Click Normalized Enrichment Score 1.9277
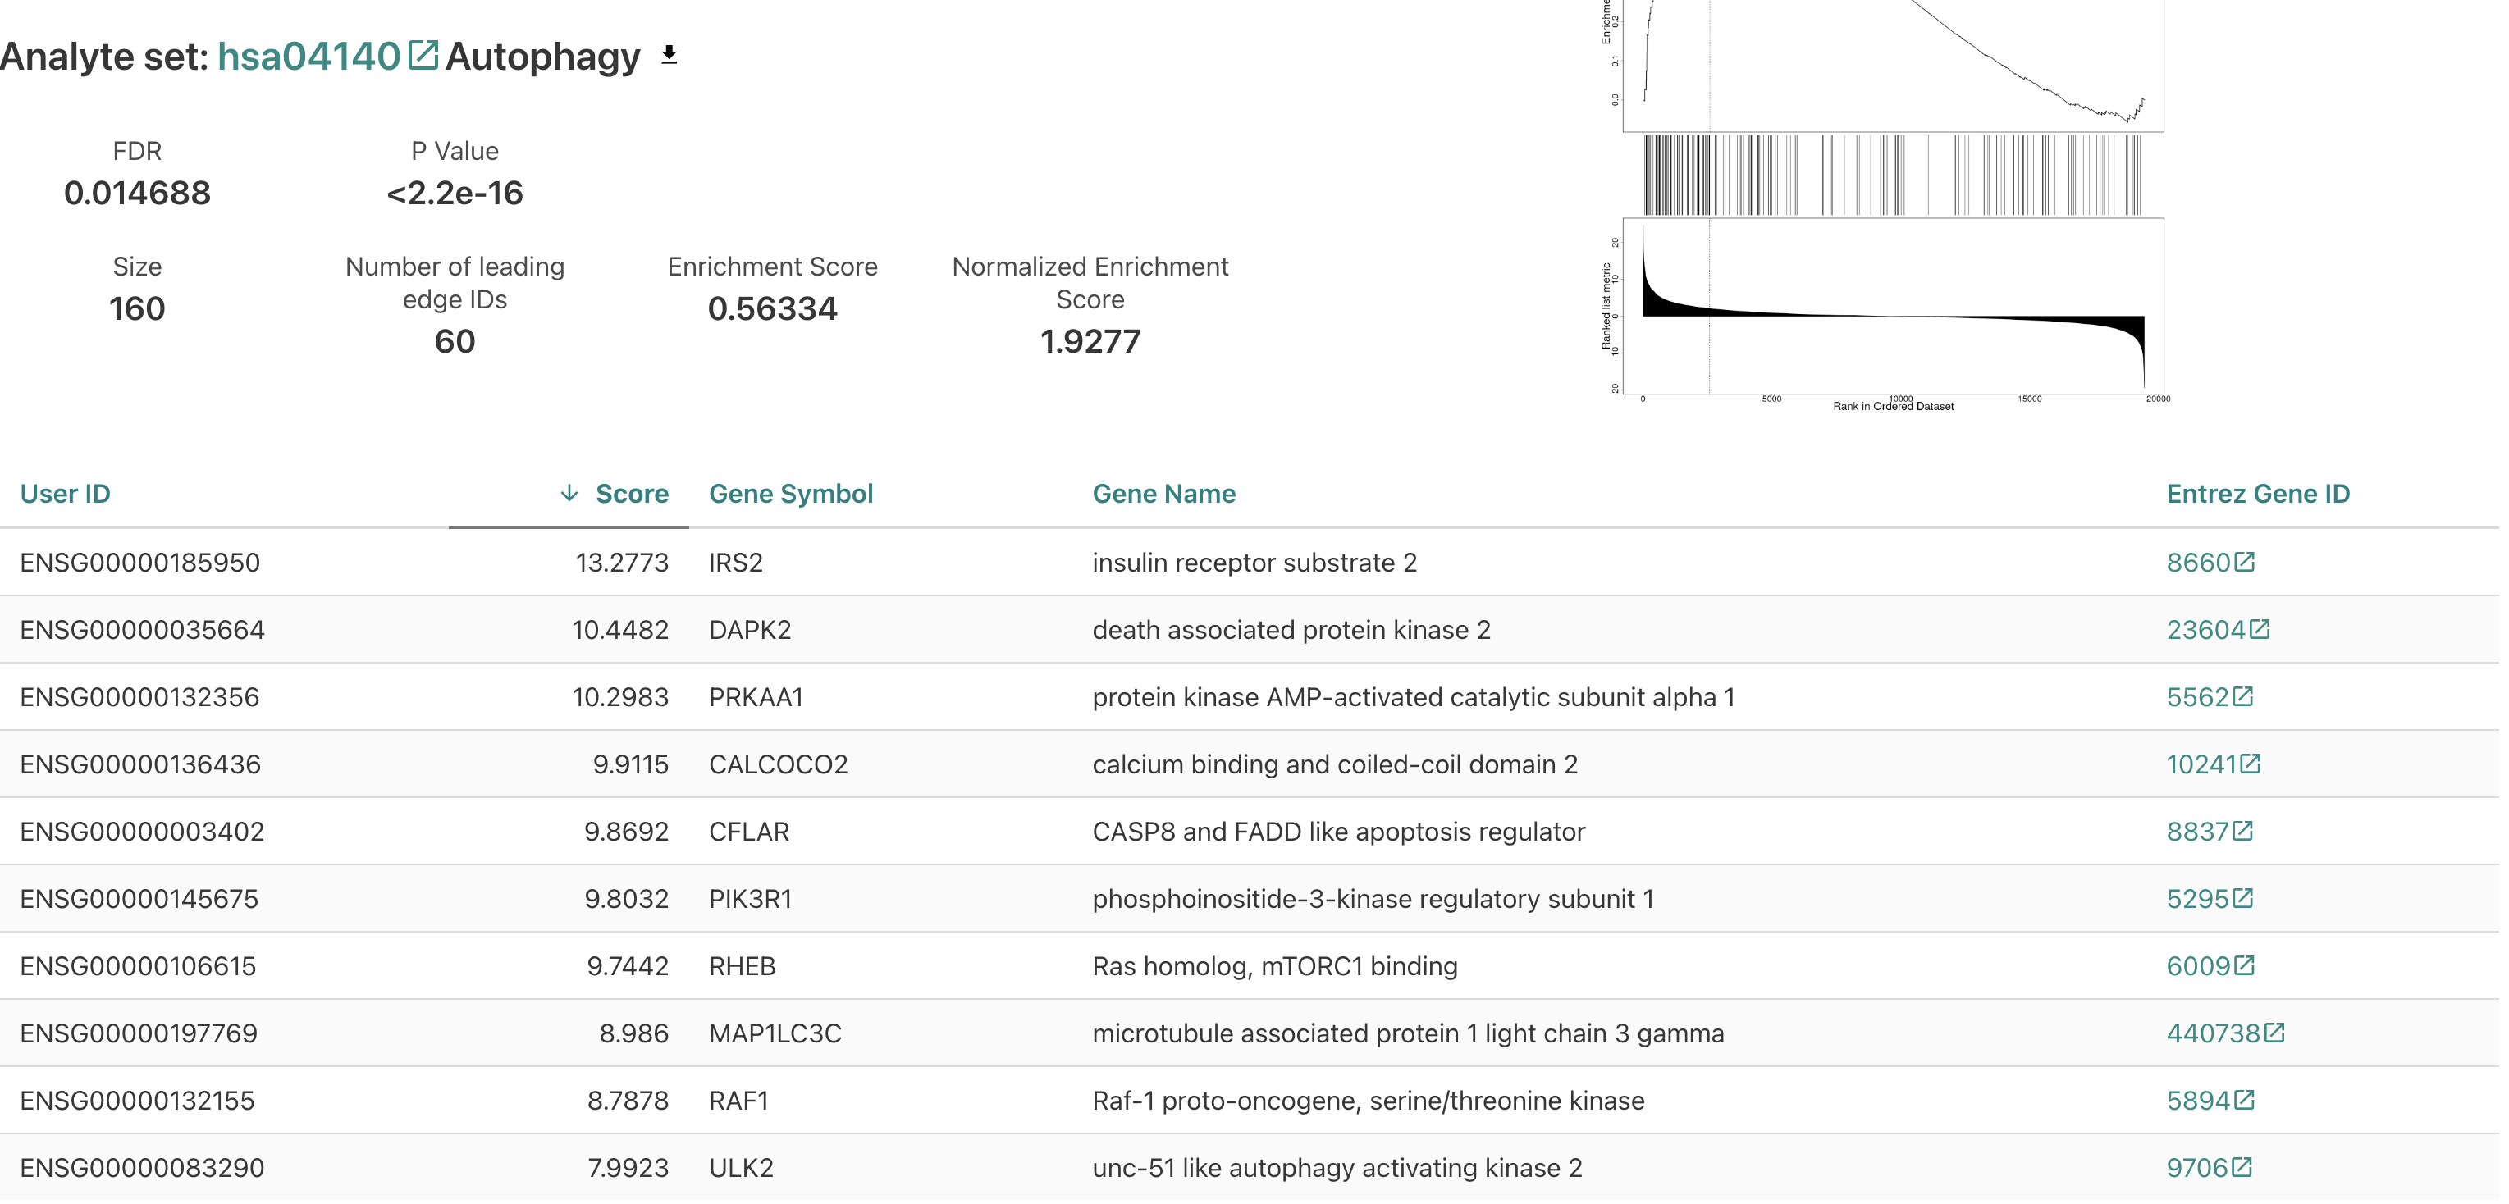Screen dimensions: 2509x1204 point(1090,340)
